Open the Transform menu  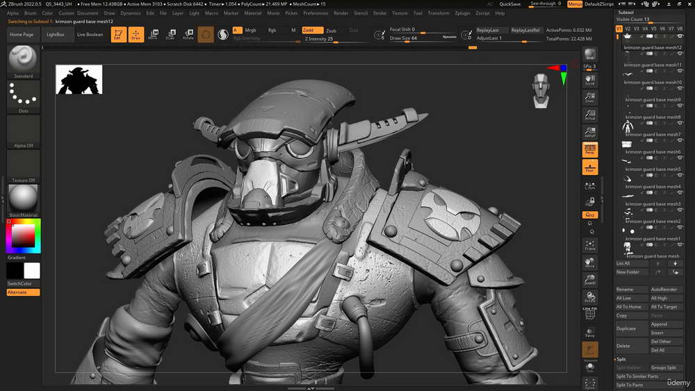[x=439, y=13]
